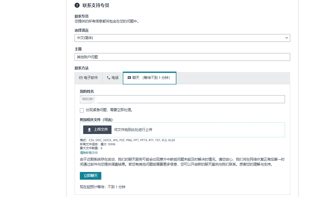Image resolution: width=310 pixels, height=197 pixels.
Task: Click the envelope icon on the 电子邮件 tab
Action: click(81, 78)
